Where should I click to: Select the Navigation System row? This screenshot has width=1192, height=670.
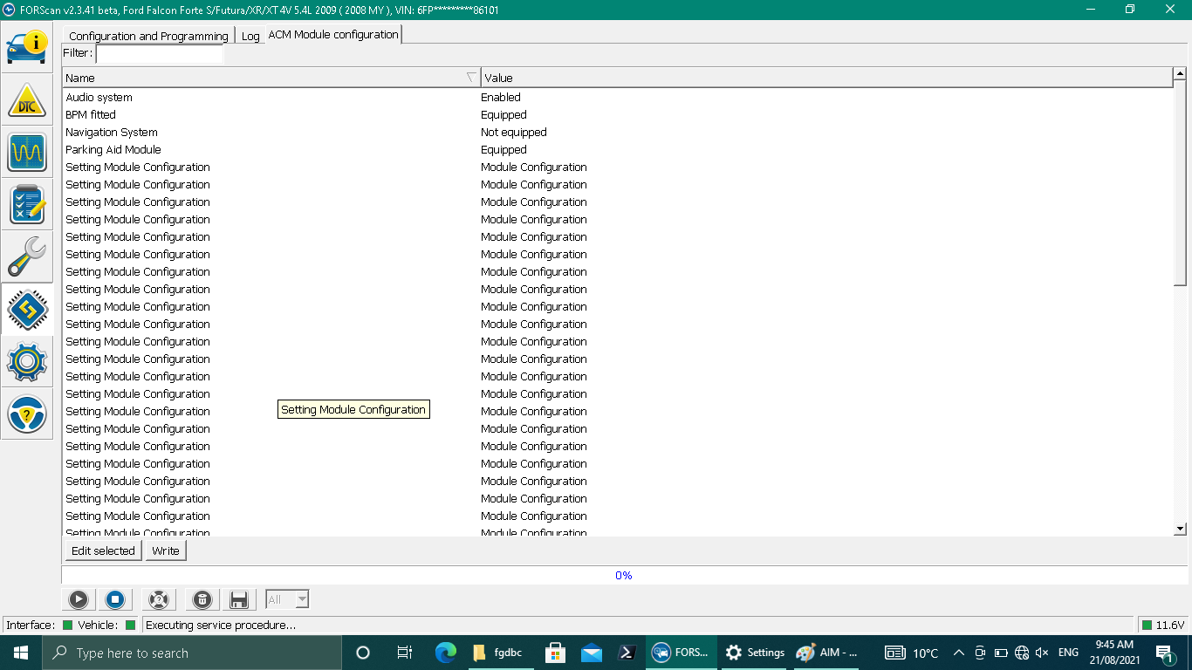[618, 132]
